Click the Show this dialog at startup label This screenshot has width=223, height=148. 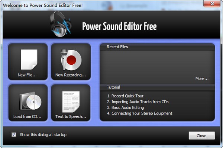point(43,135)
